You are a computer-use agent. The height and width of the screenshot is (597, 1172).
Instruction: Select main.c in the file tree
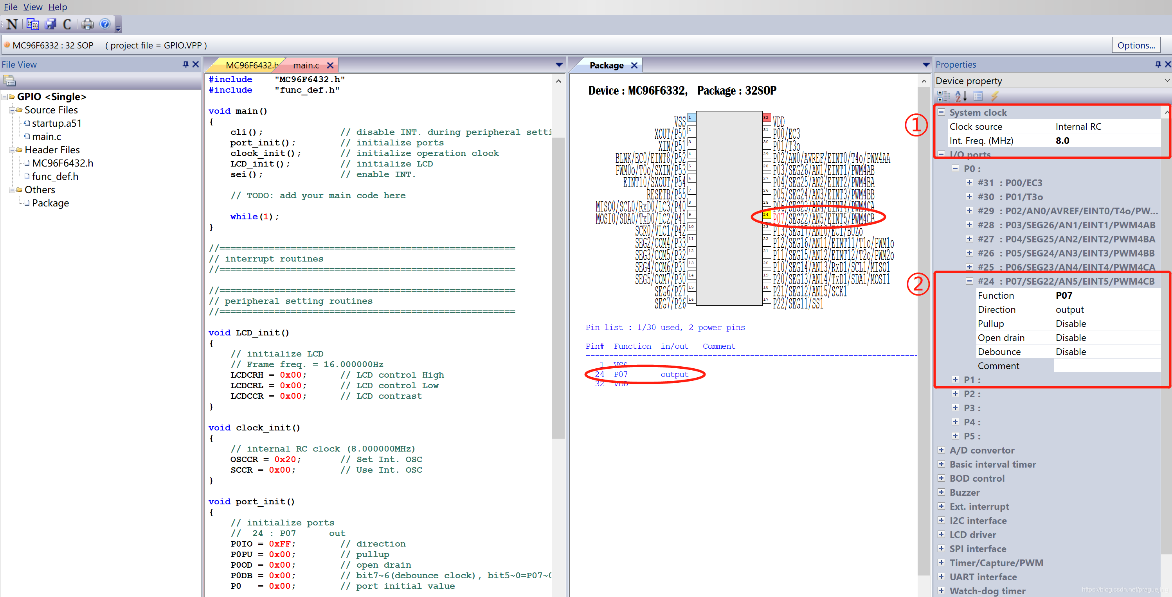pos(47,136)
